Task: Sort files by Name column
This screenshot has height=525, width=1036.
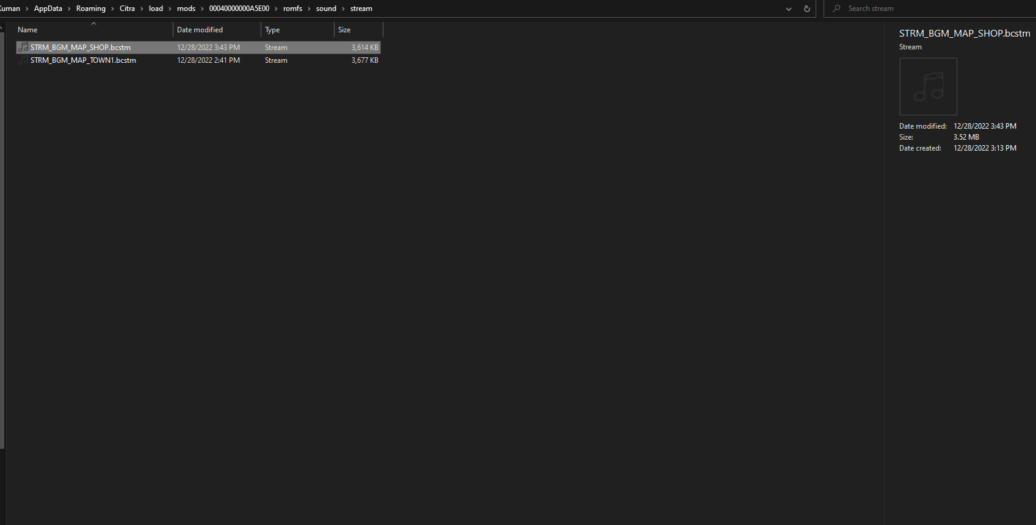Action: click(x=27, y=30)
